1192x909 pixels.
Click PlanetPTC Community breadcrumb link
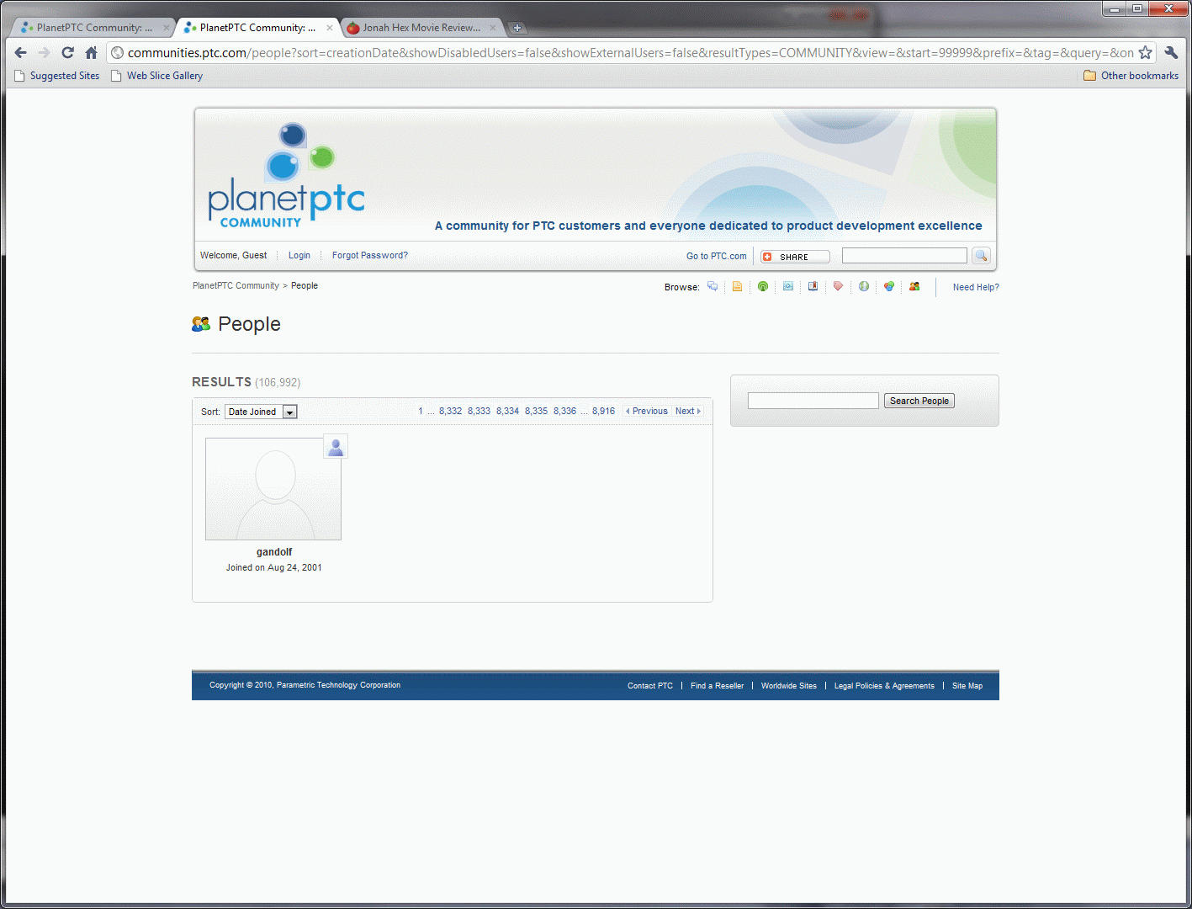click(236, 285)
